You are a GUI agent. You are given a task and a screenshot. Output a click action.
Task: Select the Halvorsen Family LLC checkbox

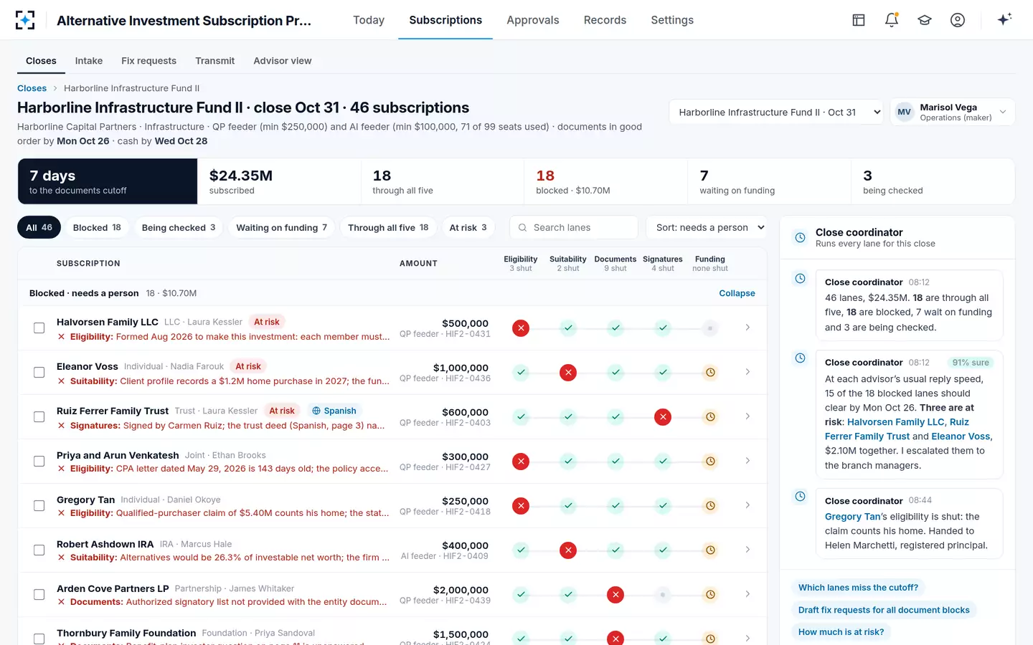click(39, 328)
